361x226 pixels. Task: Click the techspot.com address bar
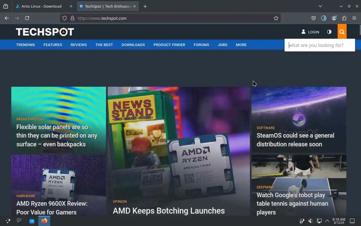pos(170,18)
